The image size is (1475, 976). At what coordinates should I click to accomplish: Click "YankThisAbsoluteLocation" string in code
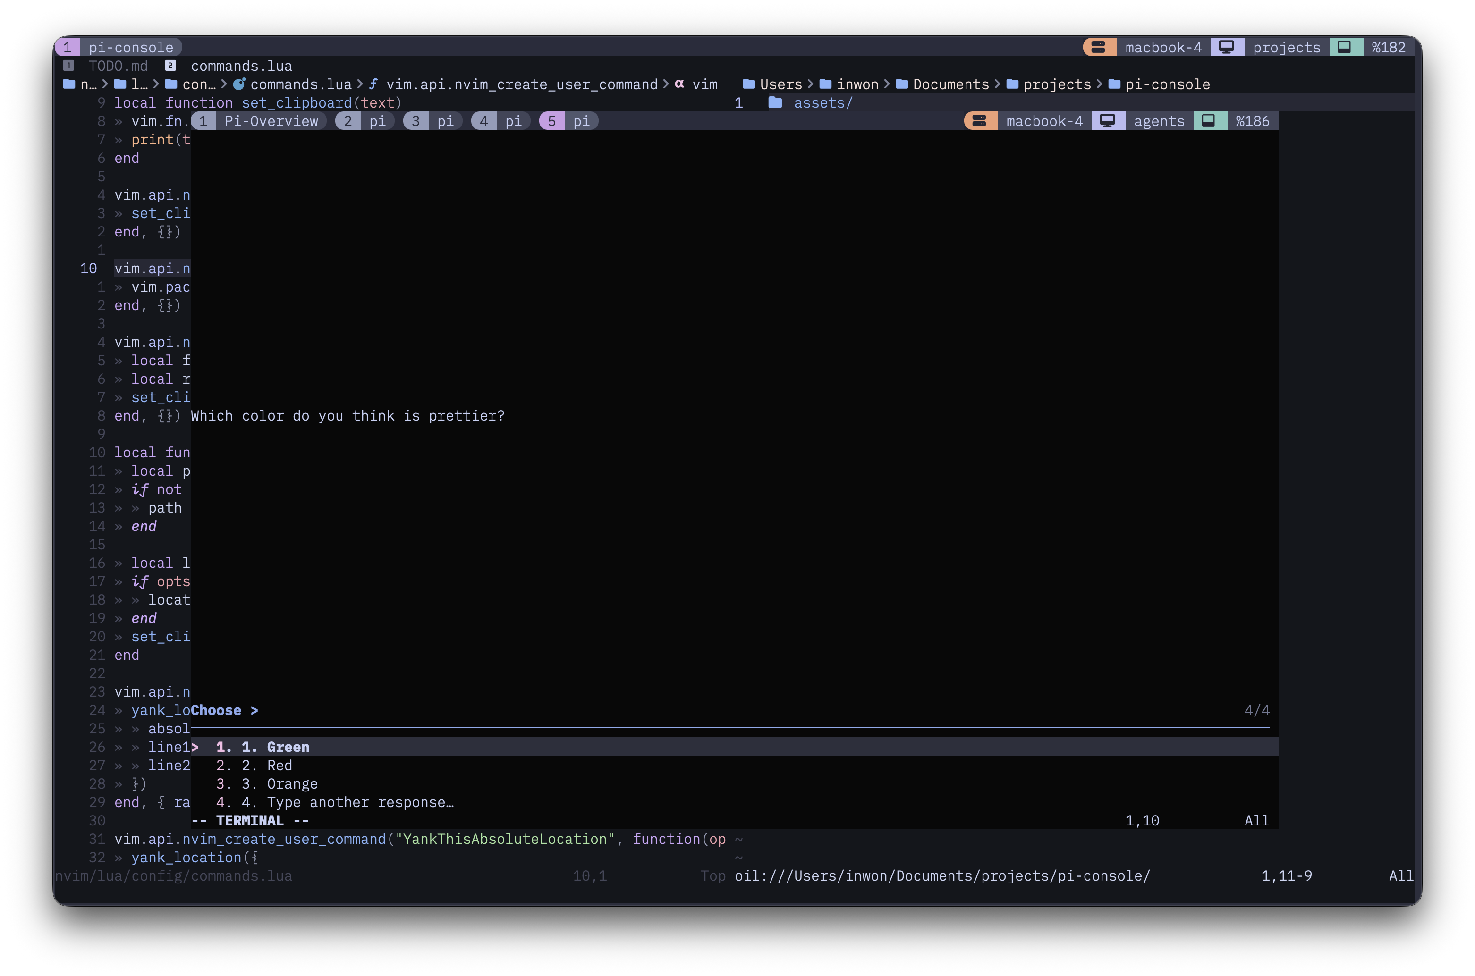click(505, 839)
